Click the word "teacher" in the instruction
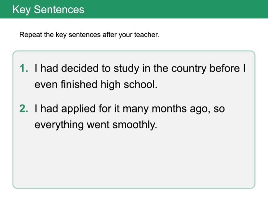The width and height of the screenshot is (268, 201). pyautogui.click(x=146, y=35)
